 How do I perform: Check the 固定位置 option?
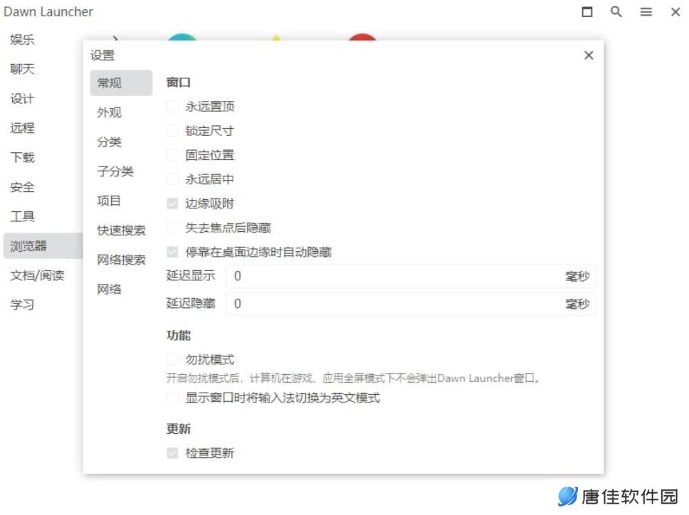point(172,155)
